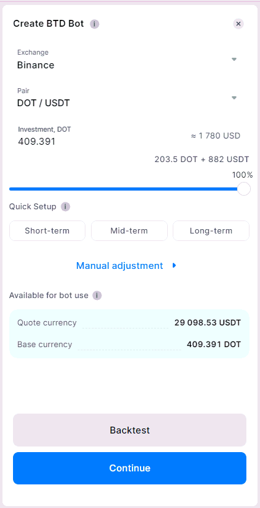Expand Manual adjustment arrow

(175, 266)
